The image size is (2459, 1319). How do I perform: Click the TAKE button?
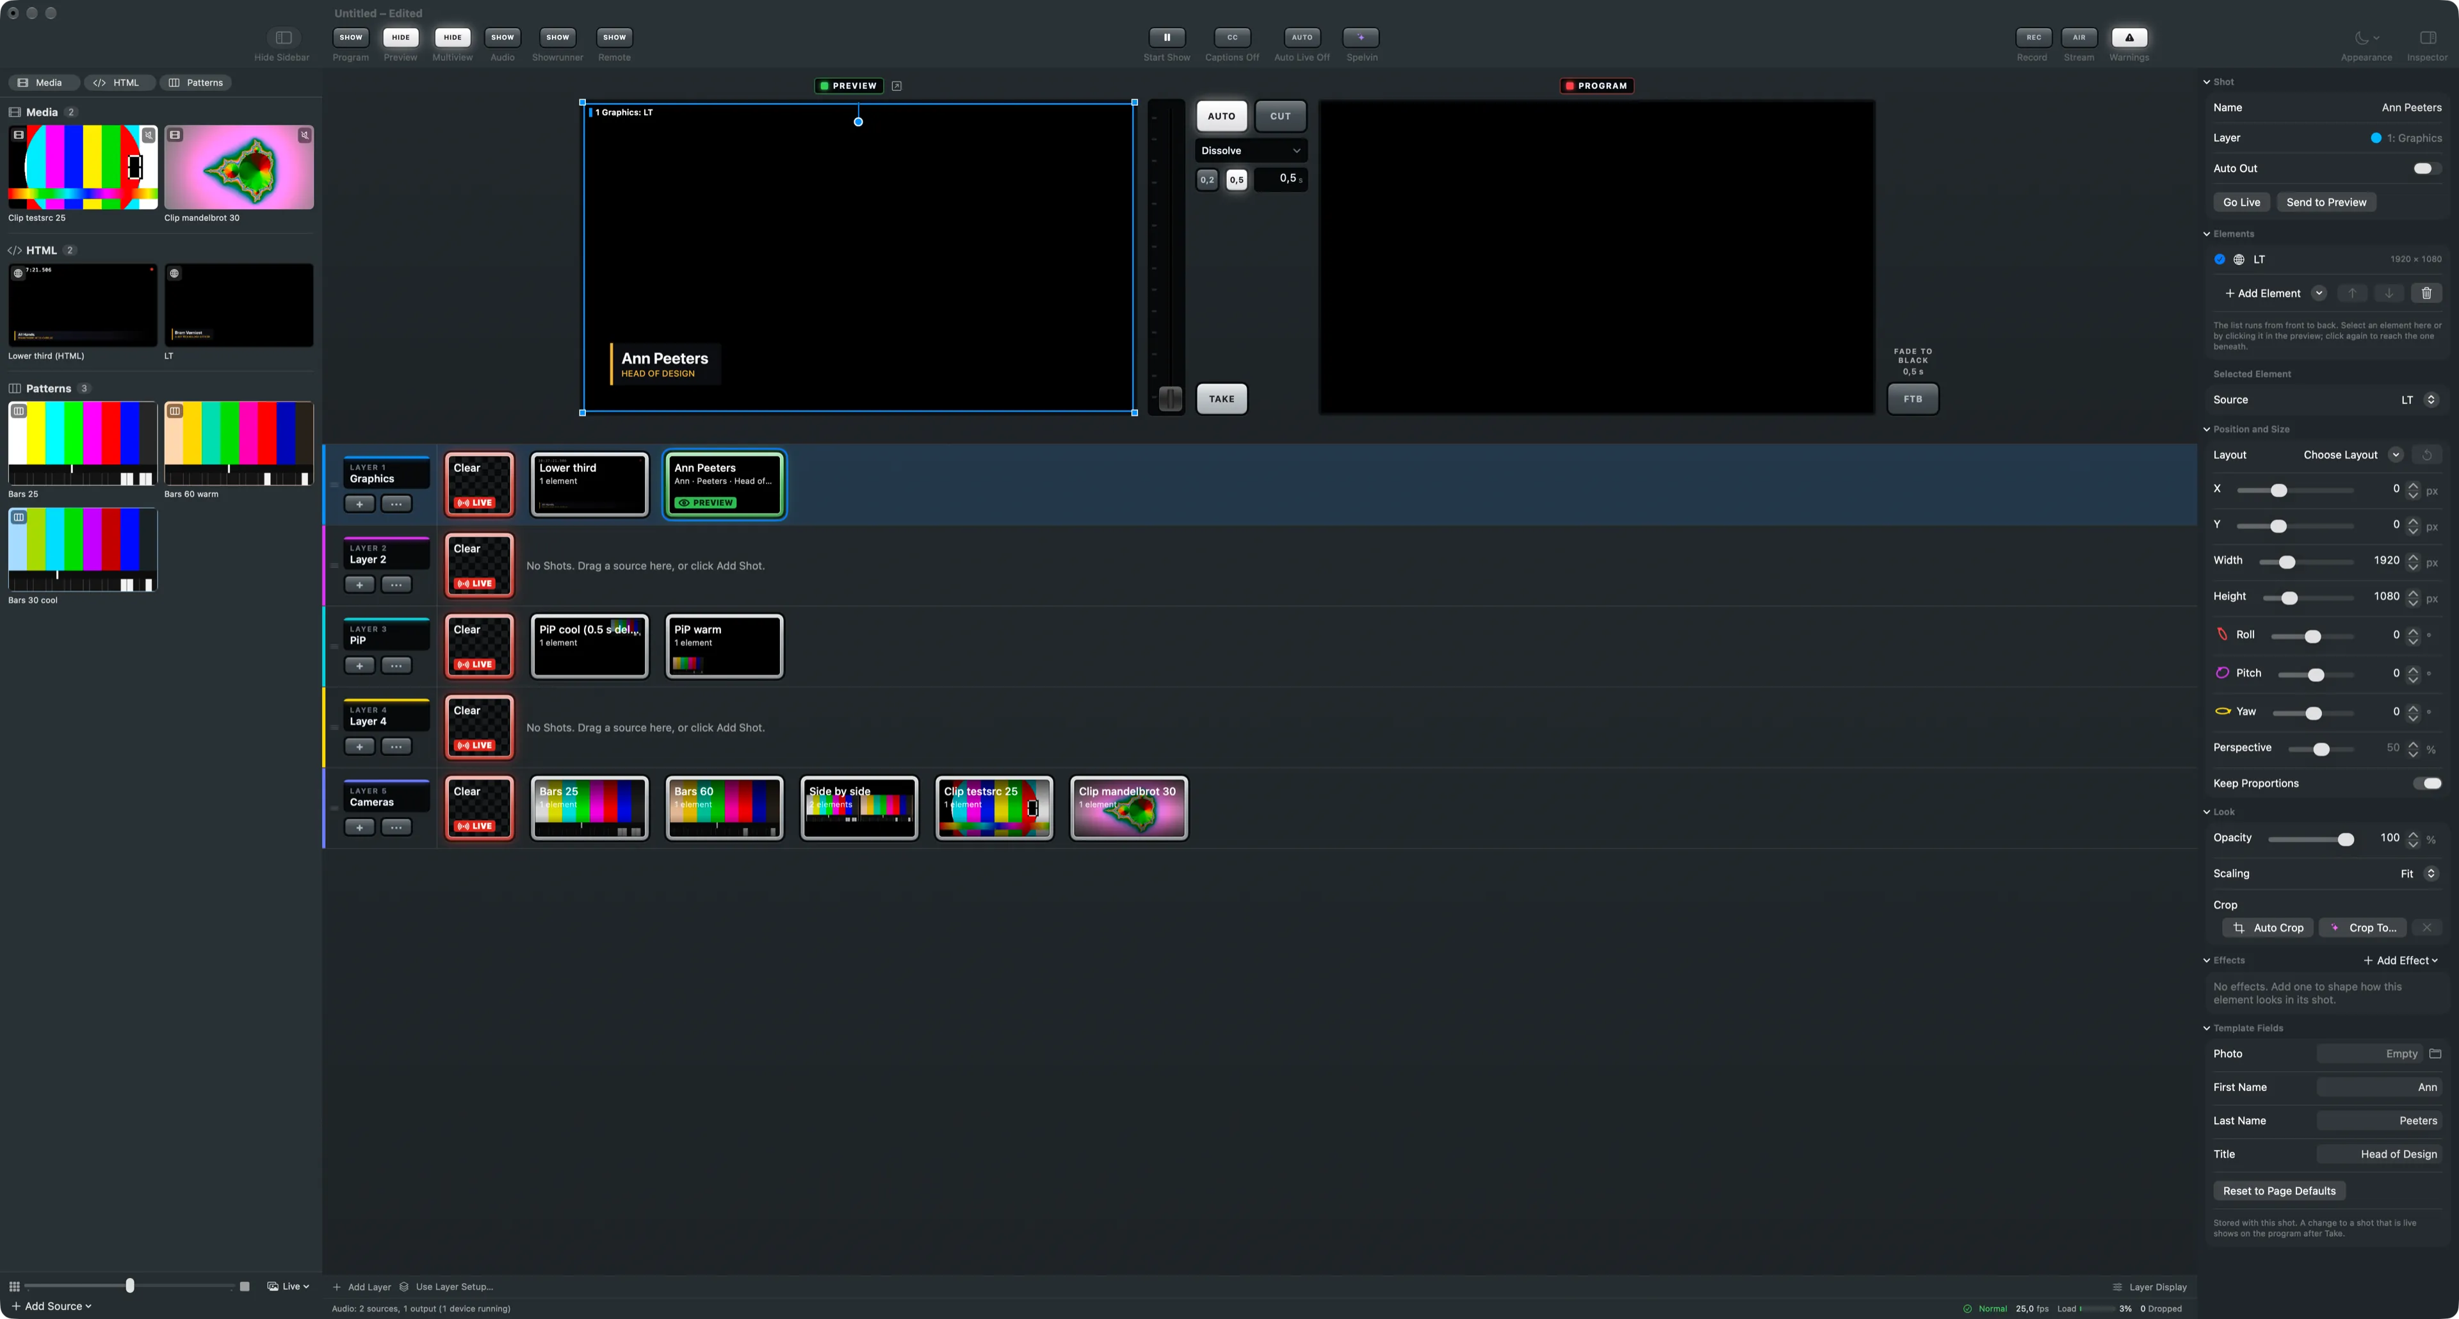[x=1221, y=399]
